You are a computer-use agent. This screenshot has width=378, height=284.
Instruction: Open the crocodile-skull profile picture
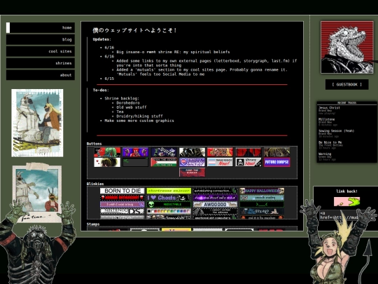[x=347, y=47]
